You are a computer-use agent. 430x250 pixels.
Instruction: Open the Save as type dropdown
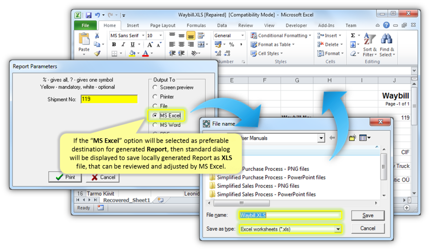pos(338,229)
